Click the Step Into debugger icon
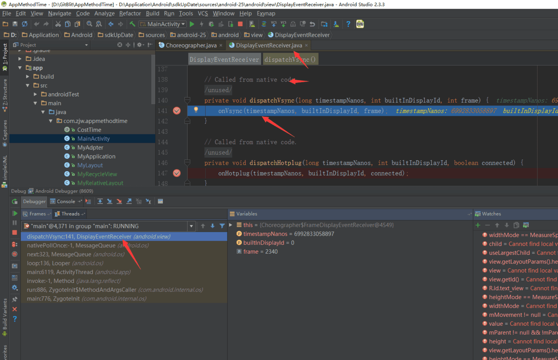558x360 pixels. (109, 201)
